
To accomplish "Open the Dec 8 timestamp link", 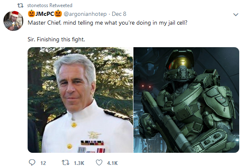I will click(x=119, y=14).
